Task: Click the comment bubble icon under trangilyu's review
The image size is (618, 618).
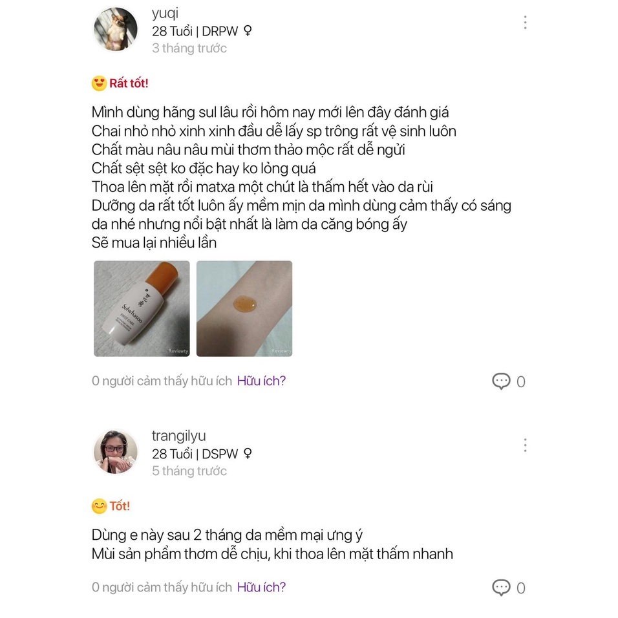Action: (x=501, y=588)
